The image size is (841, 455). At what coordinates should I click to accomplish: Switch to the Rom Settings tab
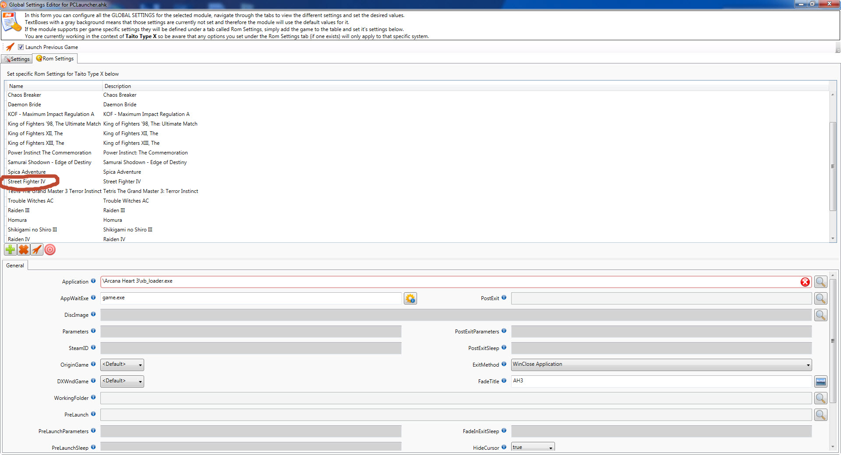55,59
